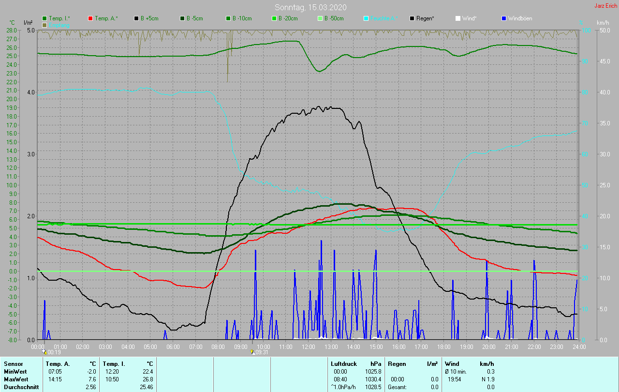Screen dimensions: 619x392
Task: Select the Luftdruck column header
Action: click(343, 364)
